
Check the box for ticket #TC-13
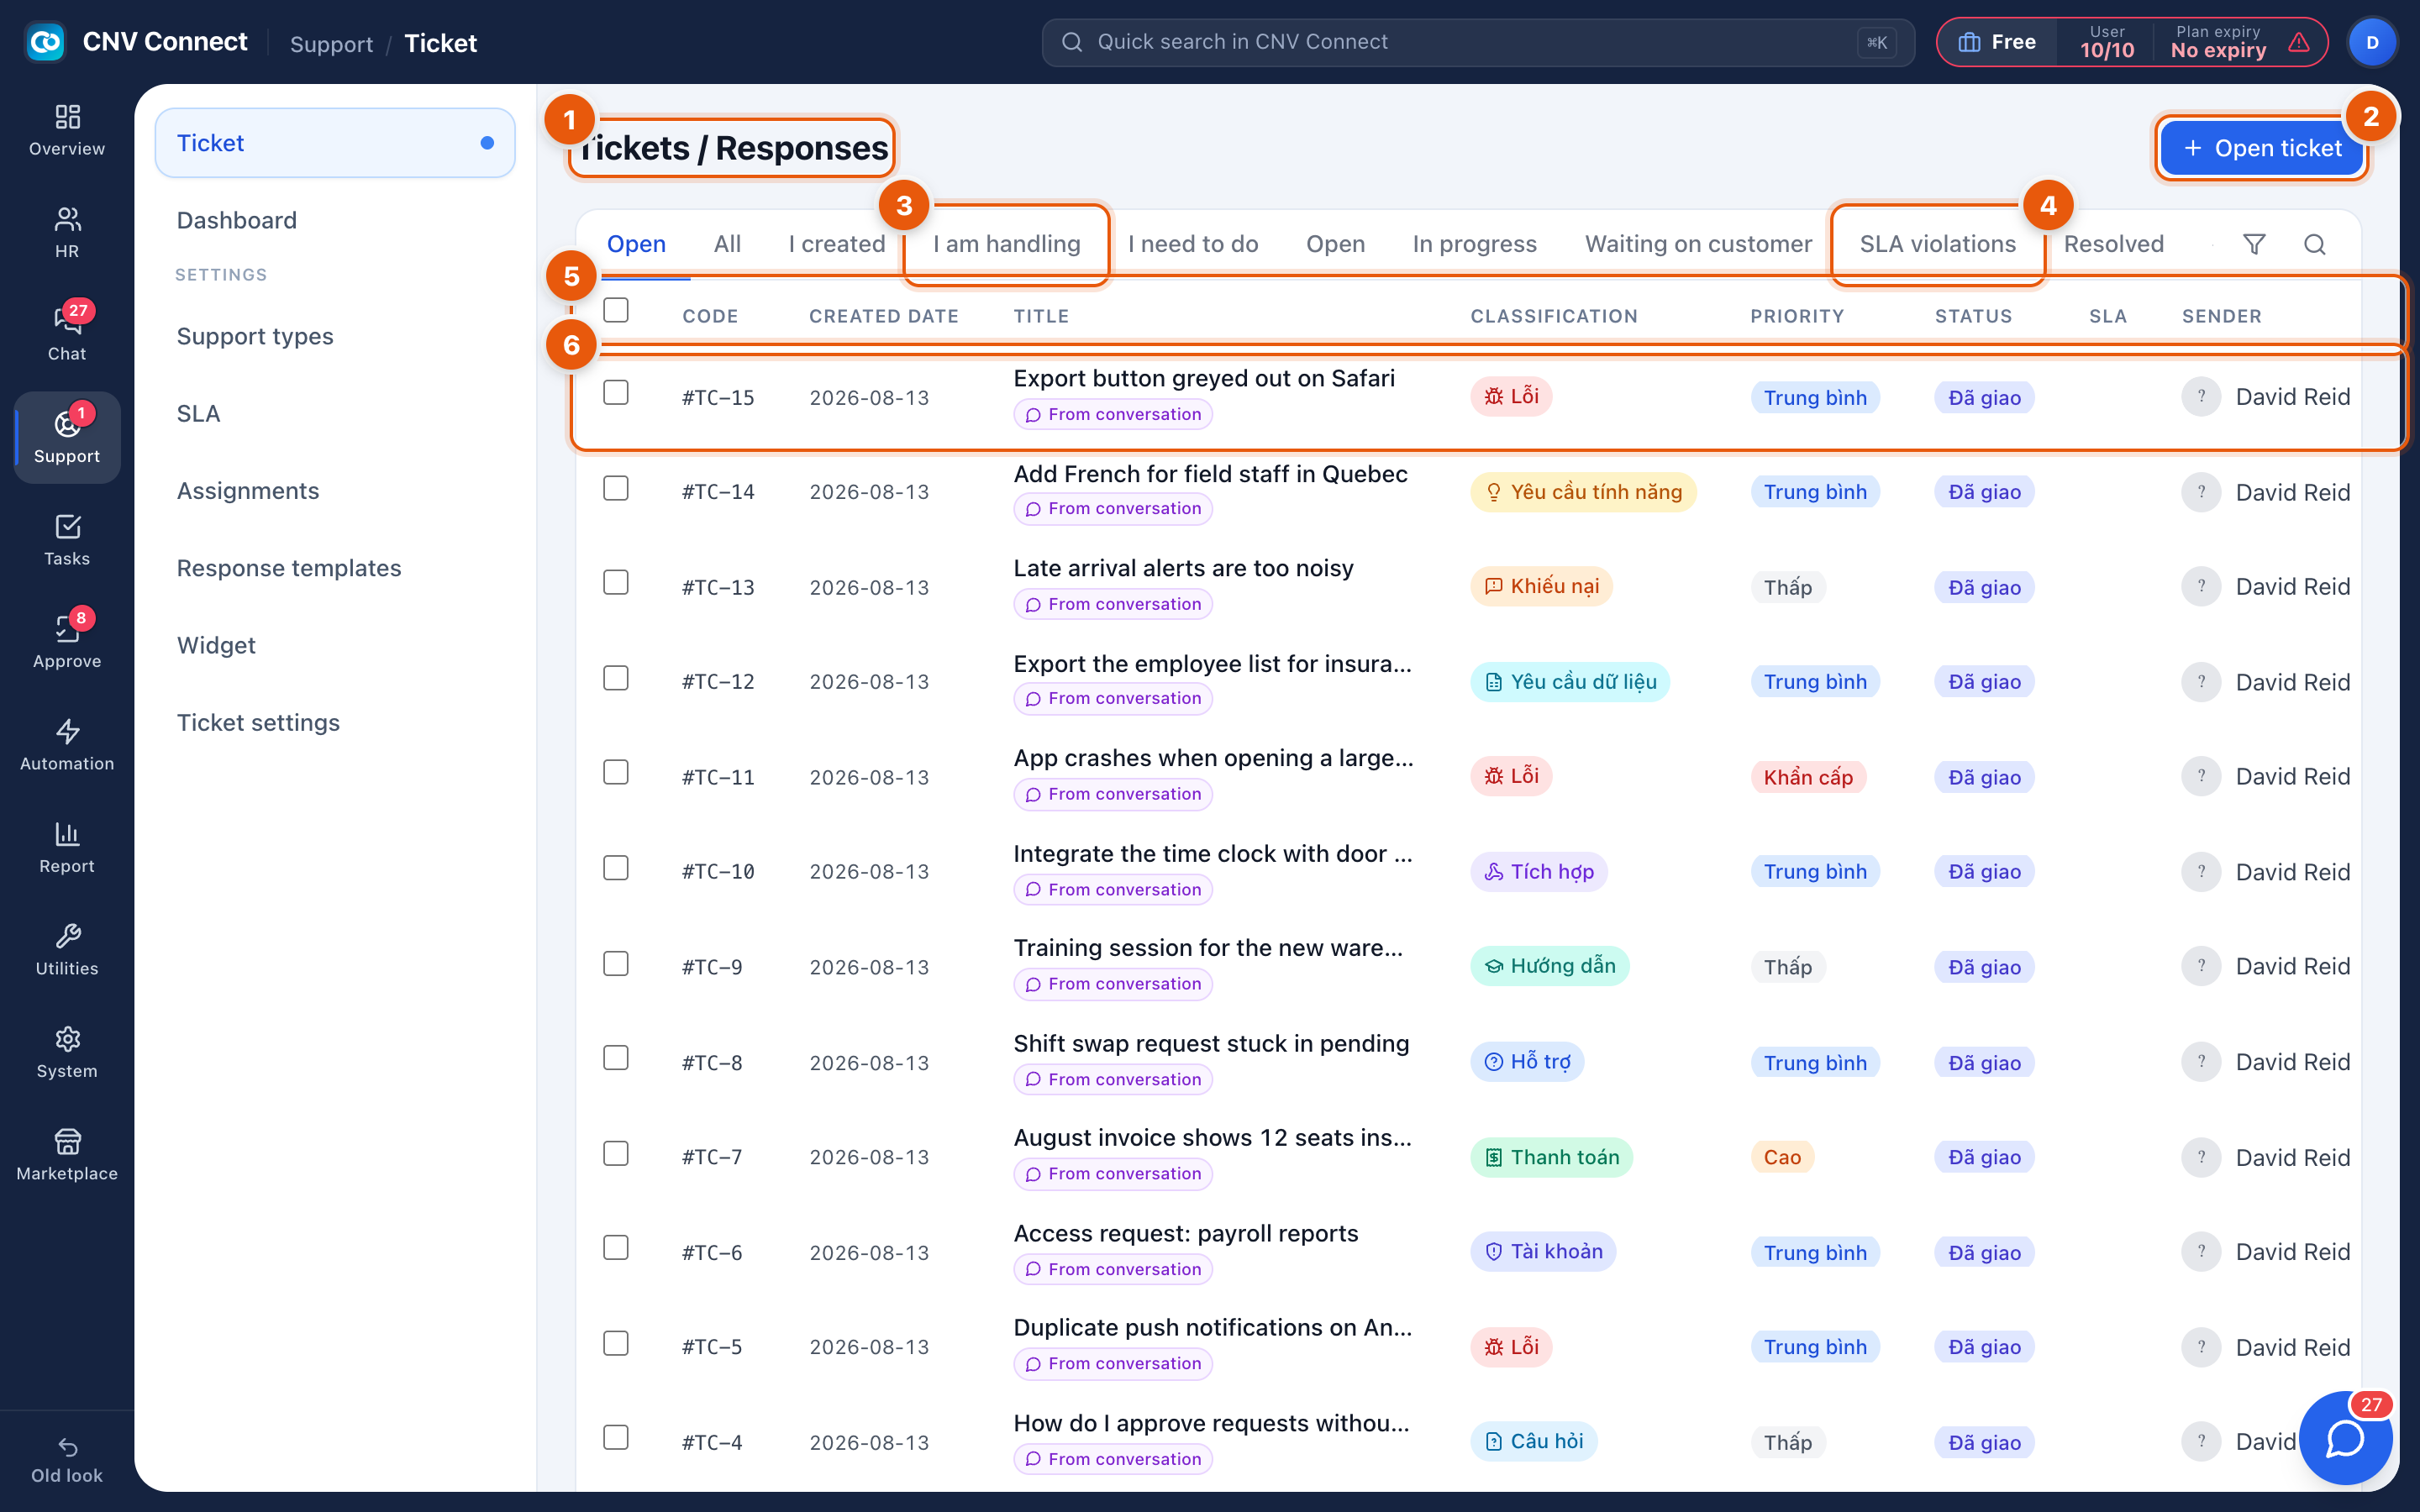pos(616,582)
